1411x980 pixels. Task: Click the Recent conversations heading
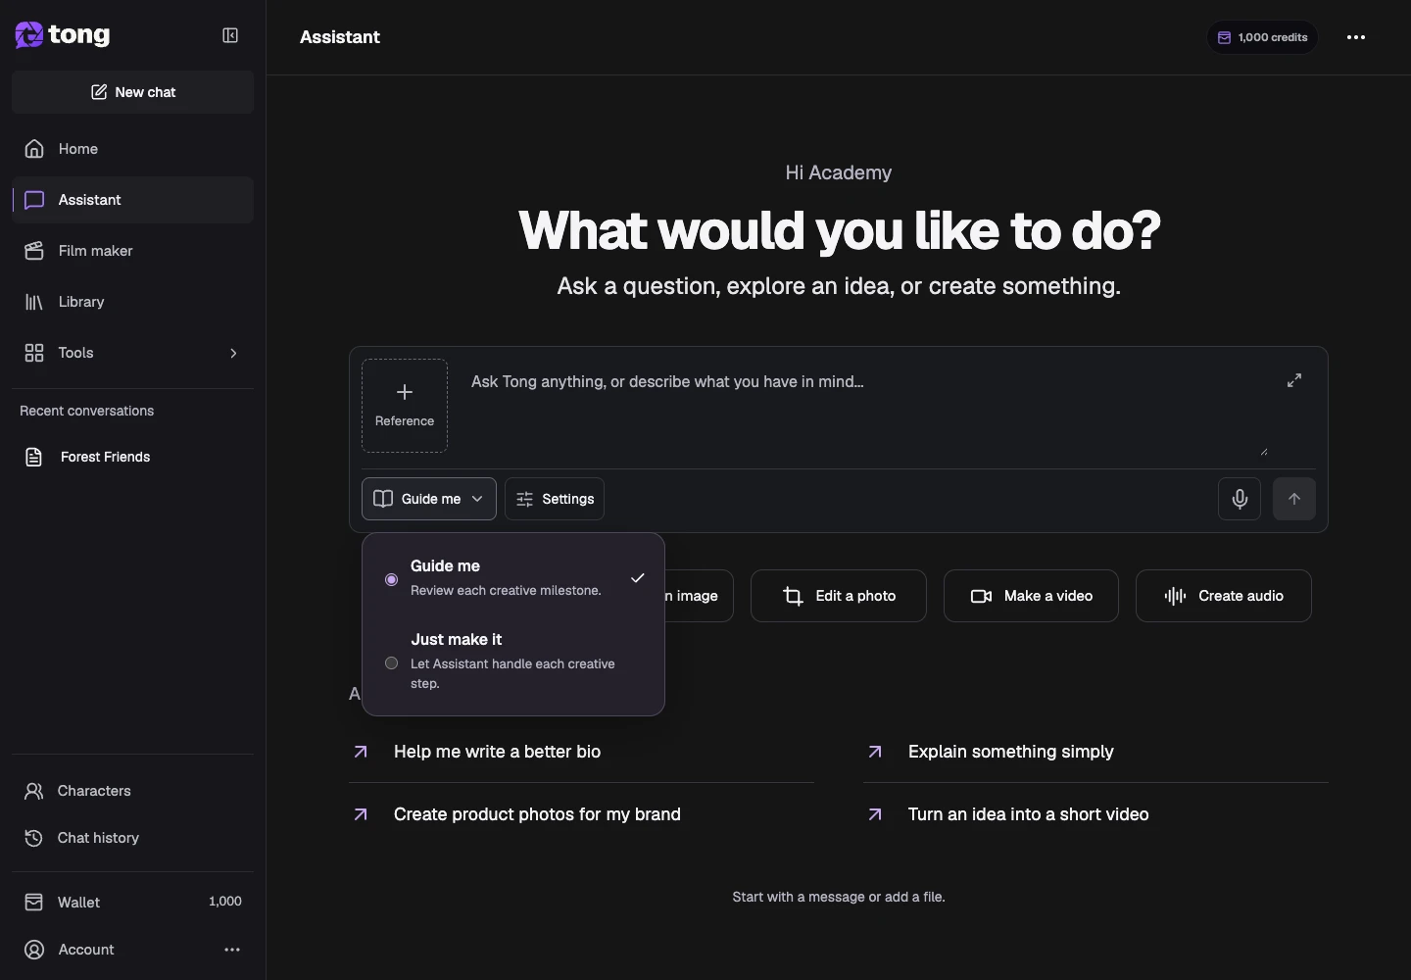[x=87, y=411]
